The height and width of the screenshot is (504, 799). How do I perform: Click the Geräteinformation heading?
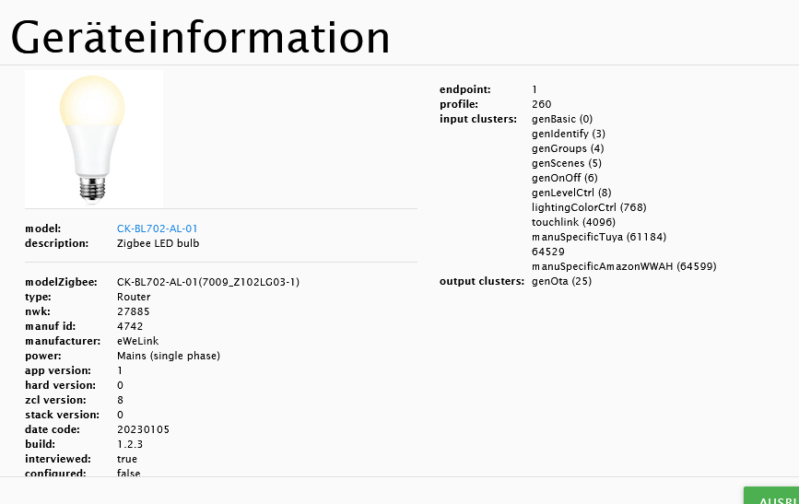200,37
